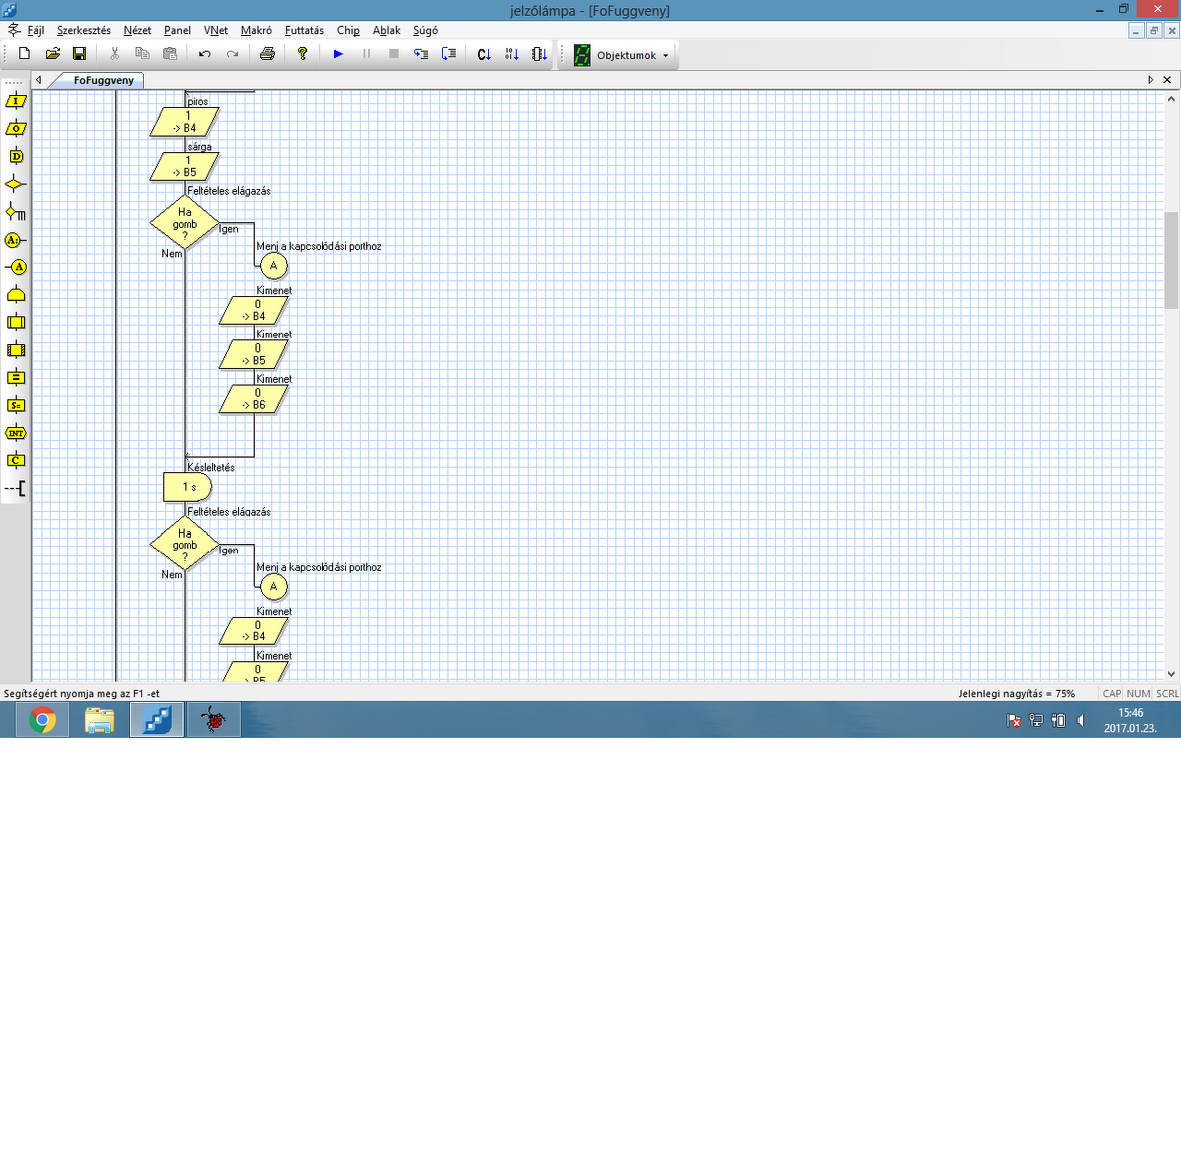Open File Explorer from the taskbar

click(x=100, y=719)
